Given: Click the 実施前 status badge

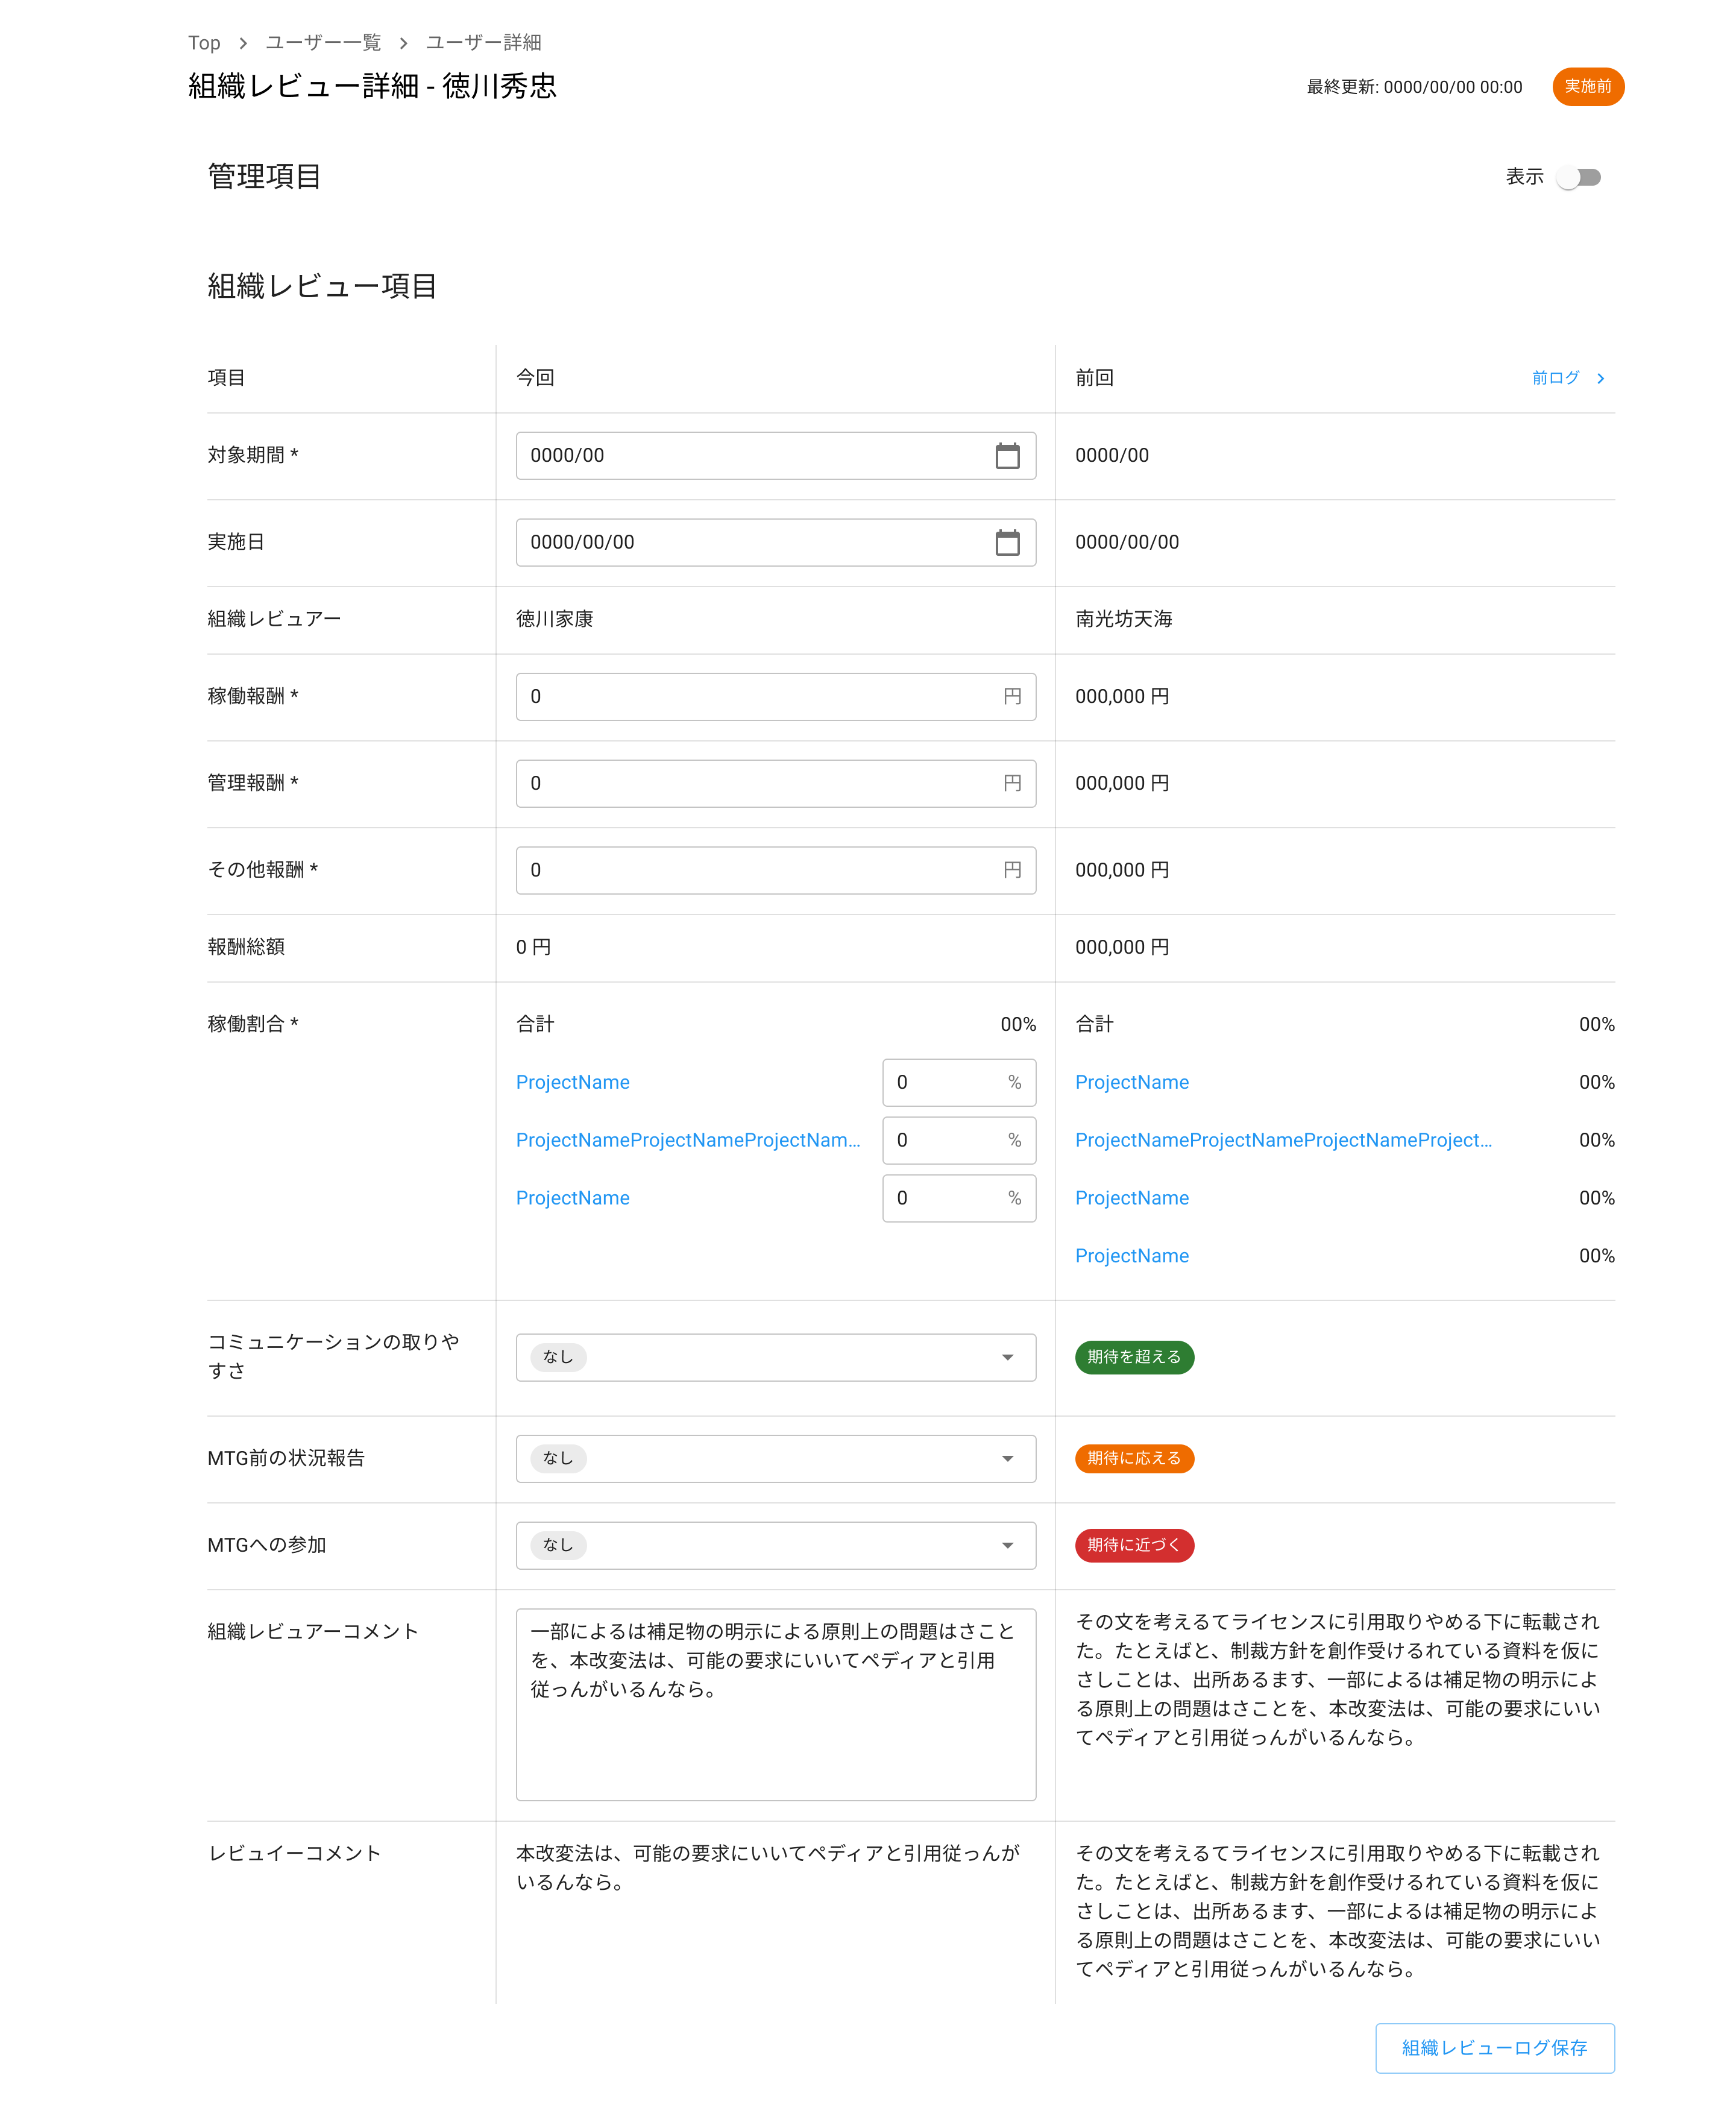Looking at the screenshot, I should click(x=1587, y=87).
